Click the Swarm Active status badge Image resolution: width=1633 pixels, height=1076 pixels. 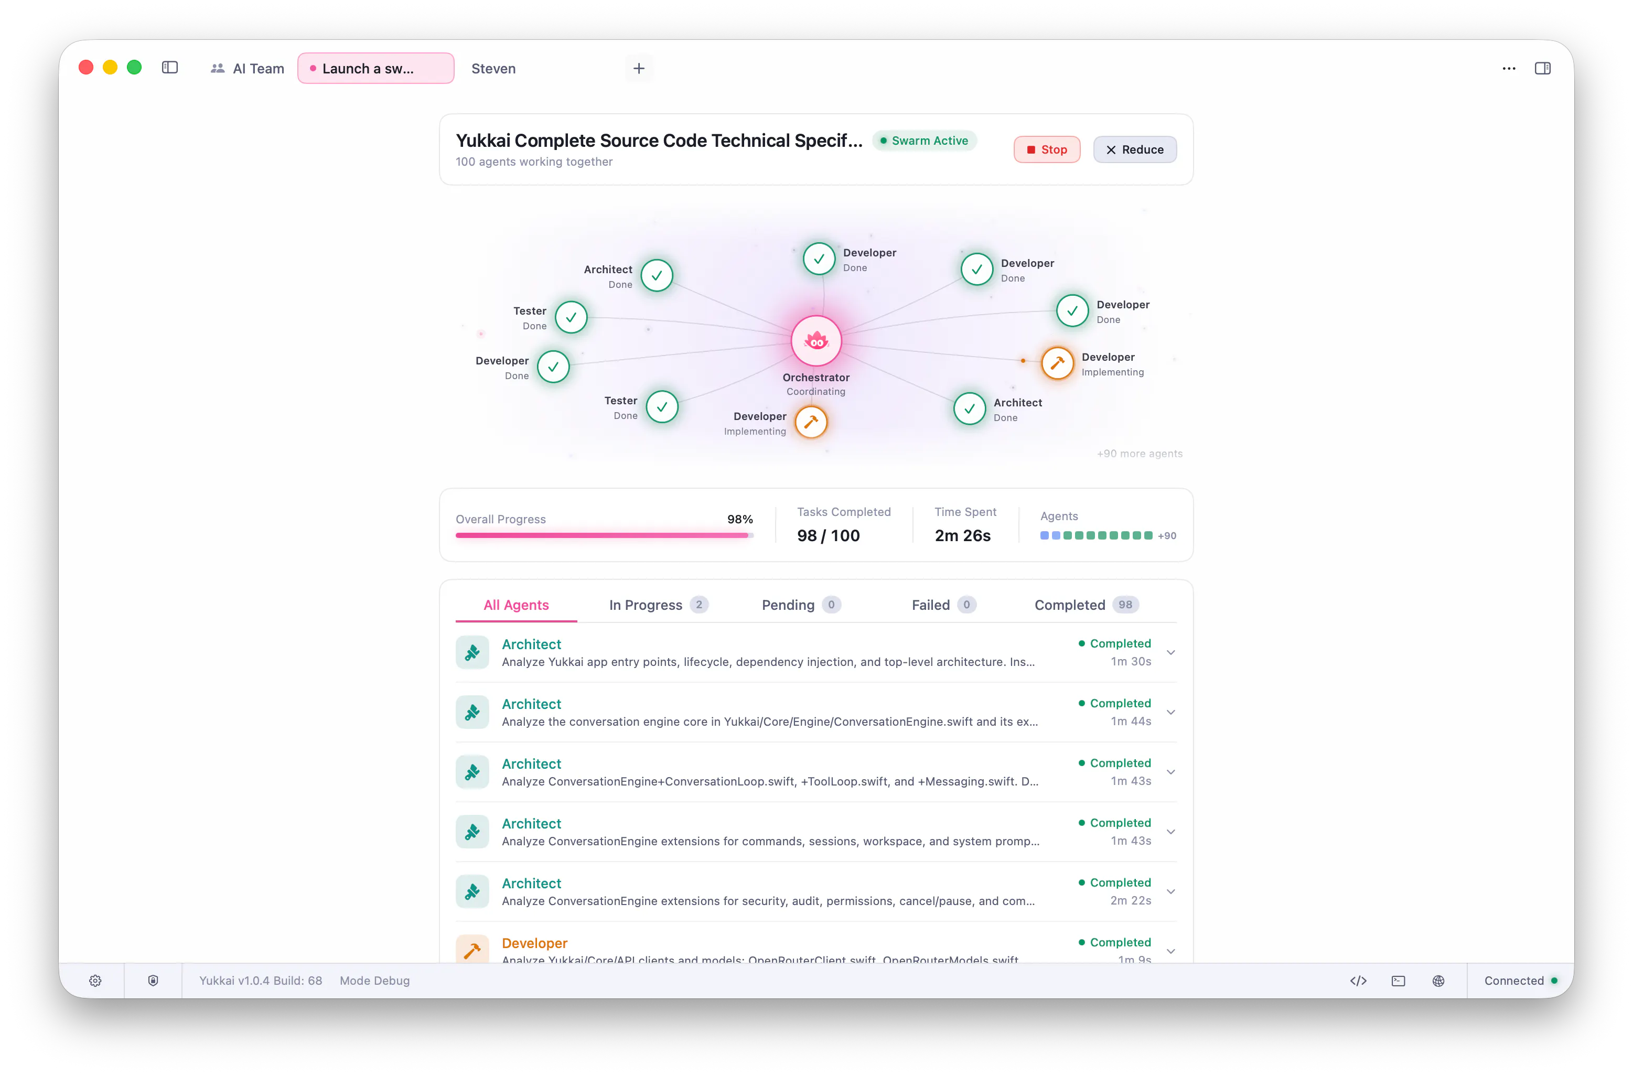point(924,141)
